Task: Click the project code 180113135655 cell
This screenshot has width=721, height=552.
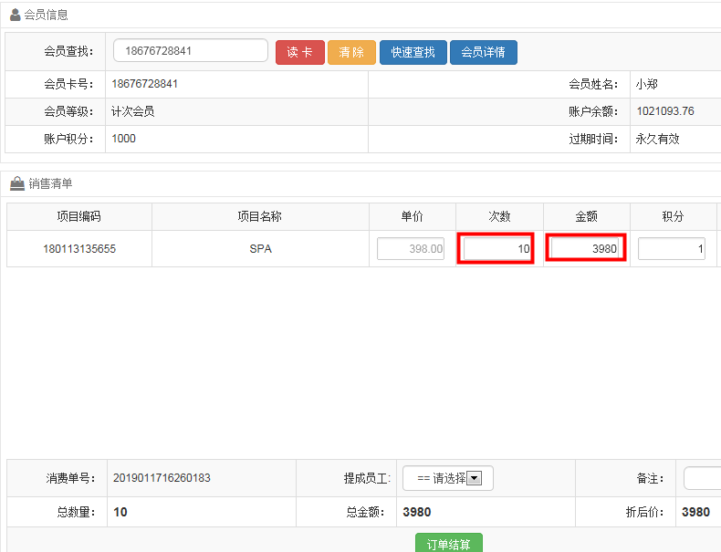Action: point(79,248)
